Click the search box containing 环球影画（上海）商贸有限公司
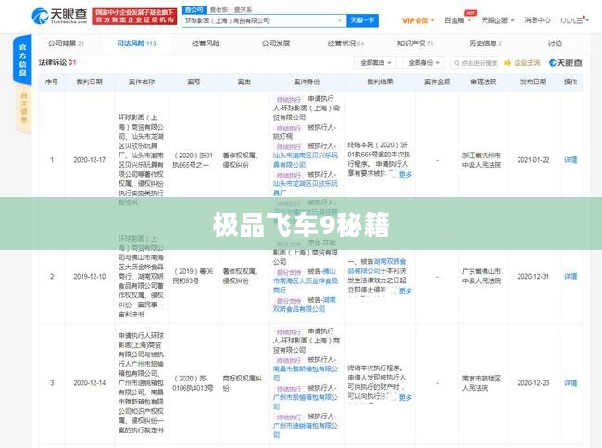 (x=264, y=20)
